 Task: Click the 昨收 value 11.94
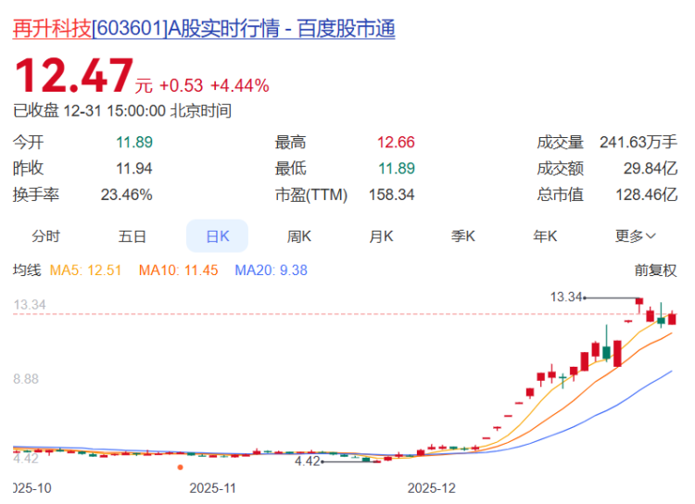(x=133, y=169)
